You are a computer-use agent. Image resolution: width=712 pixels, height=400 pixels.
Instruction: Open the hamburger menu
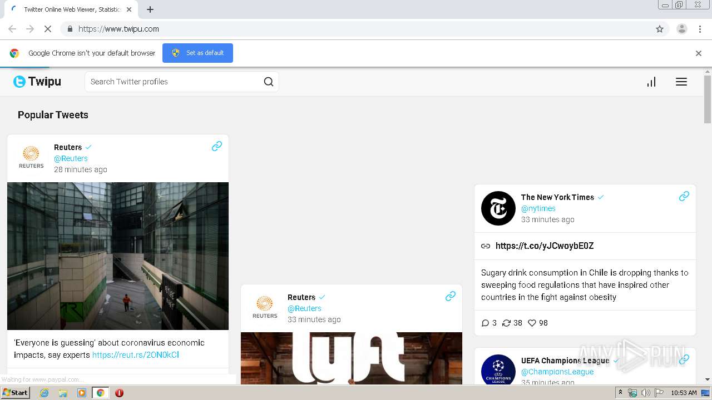pos(681,82)
